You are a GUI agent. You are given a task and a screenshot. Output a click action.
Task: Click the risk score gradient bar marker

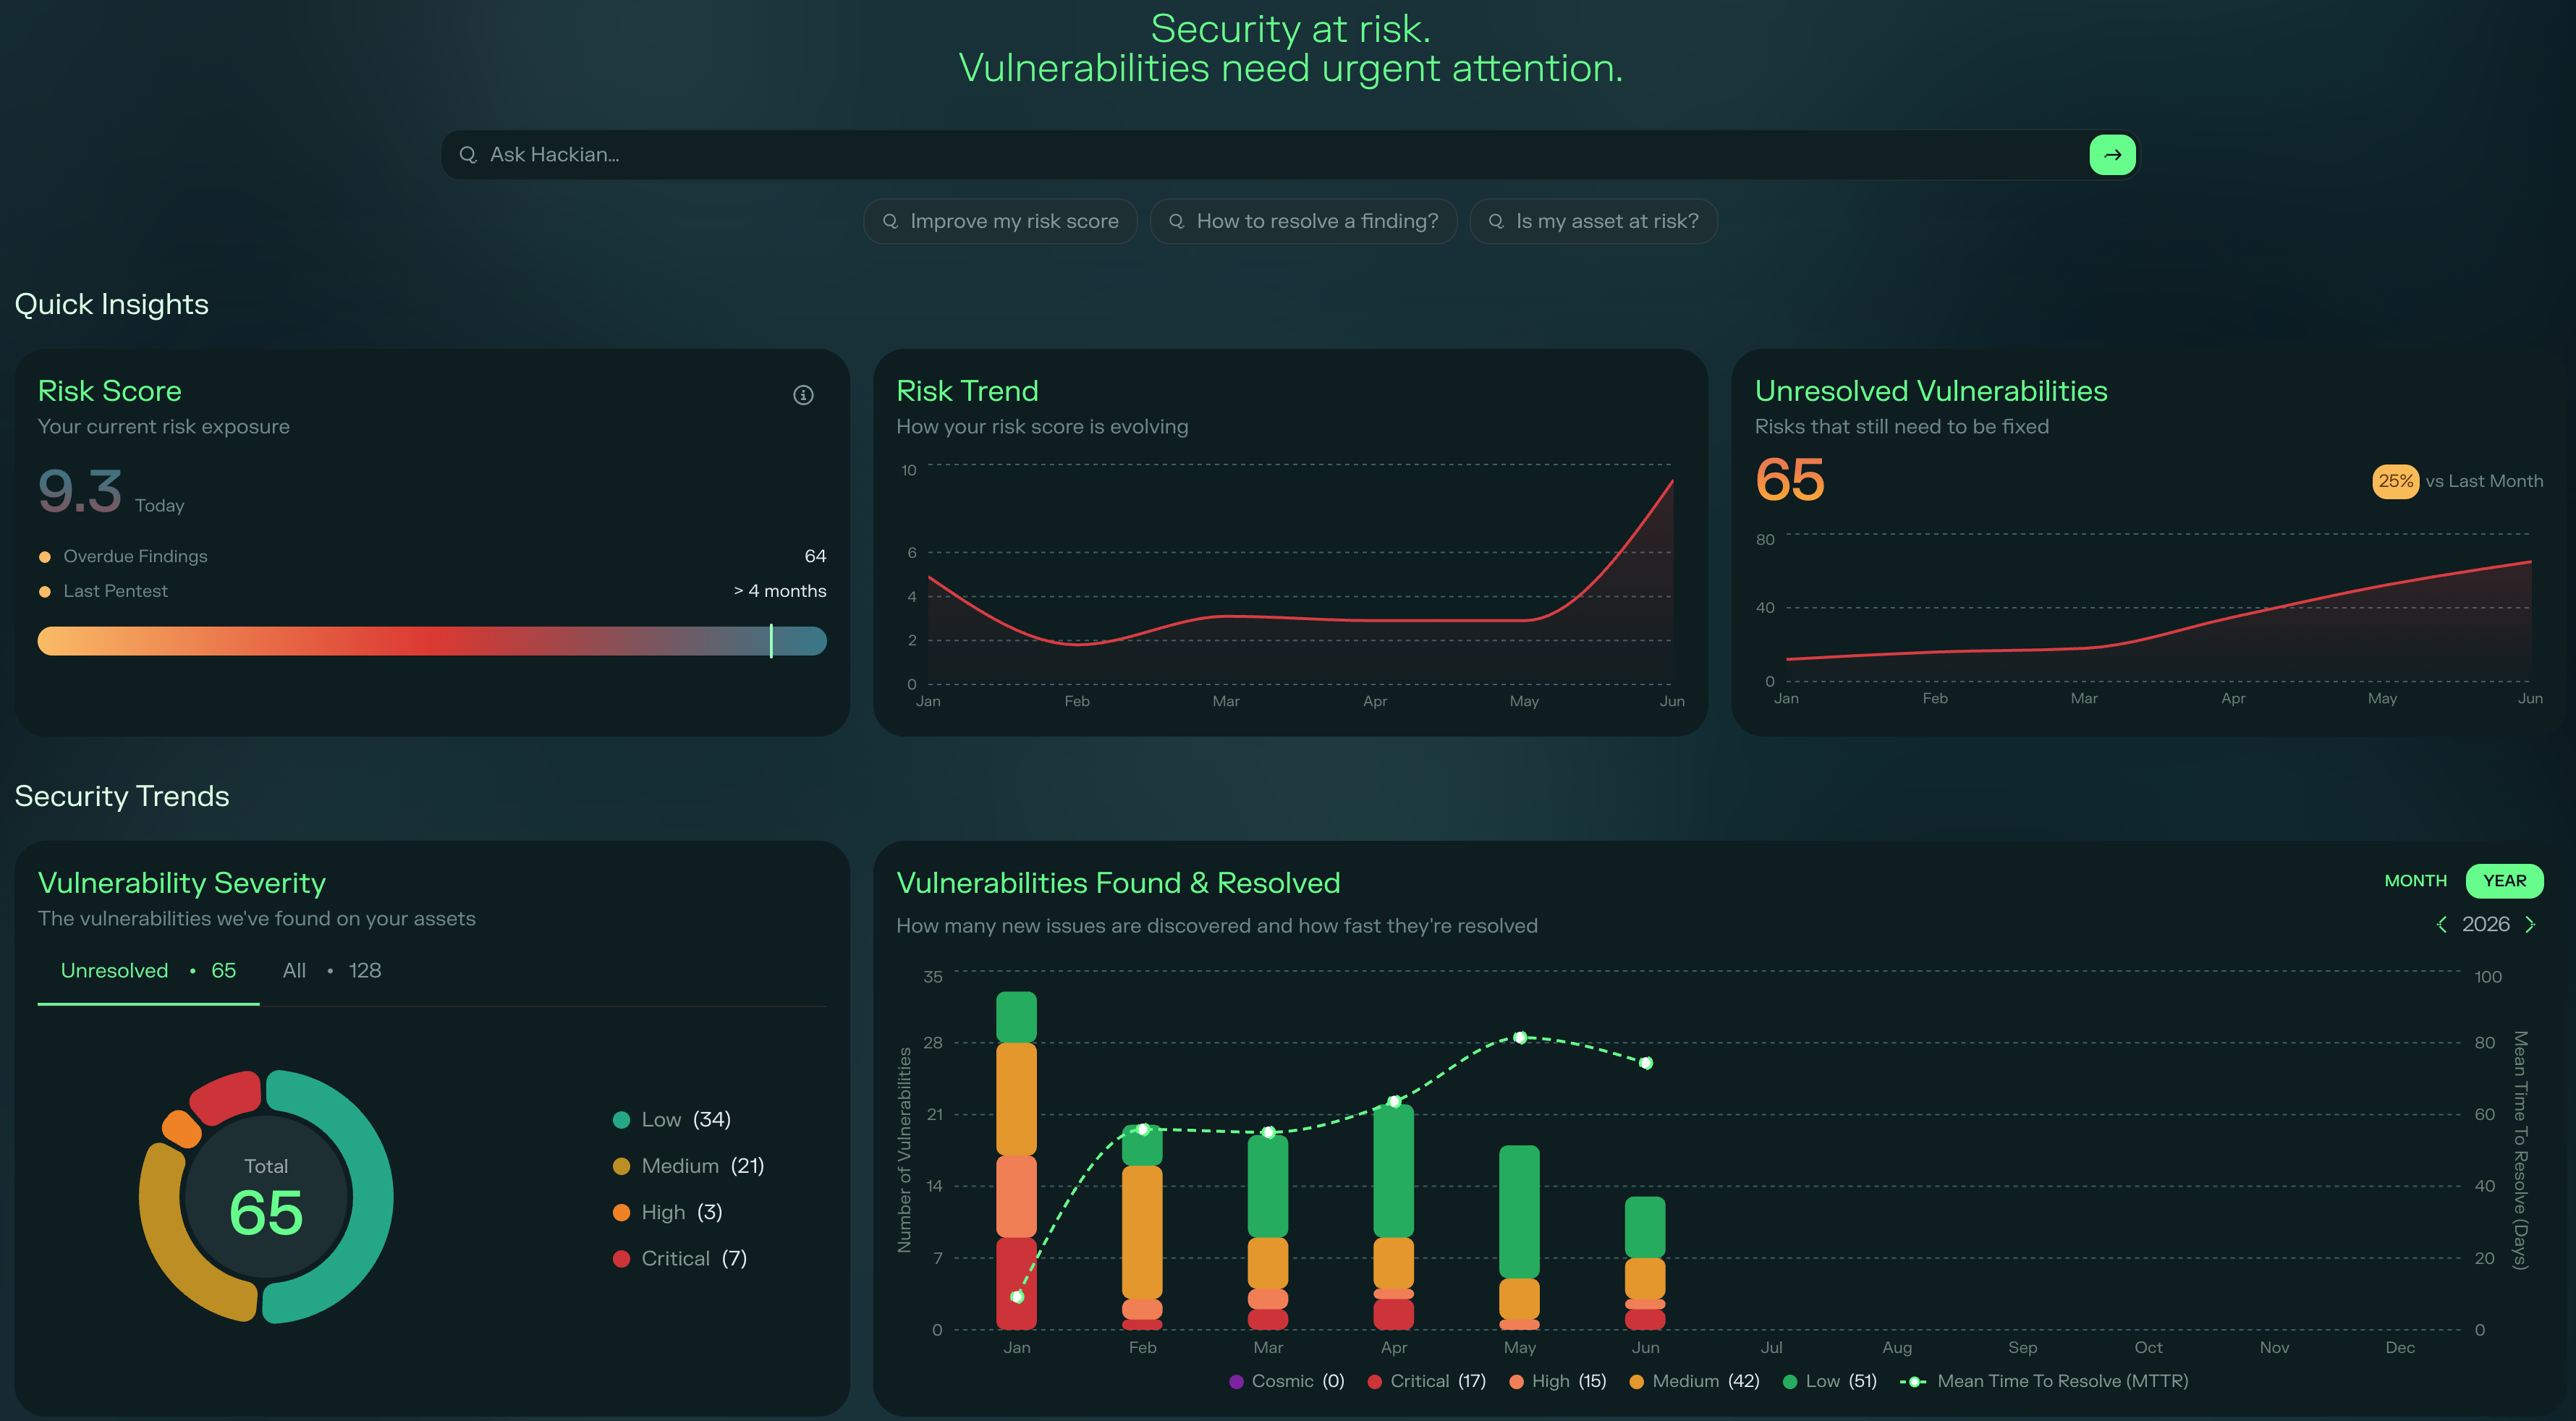771,641
